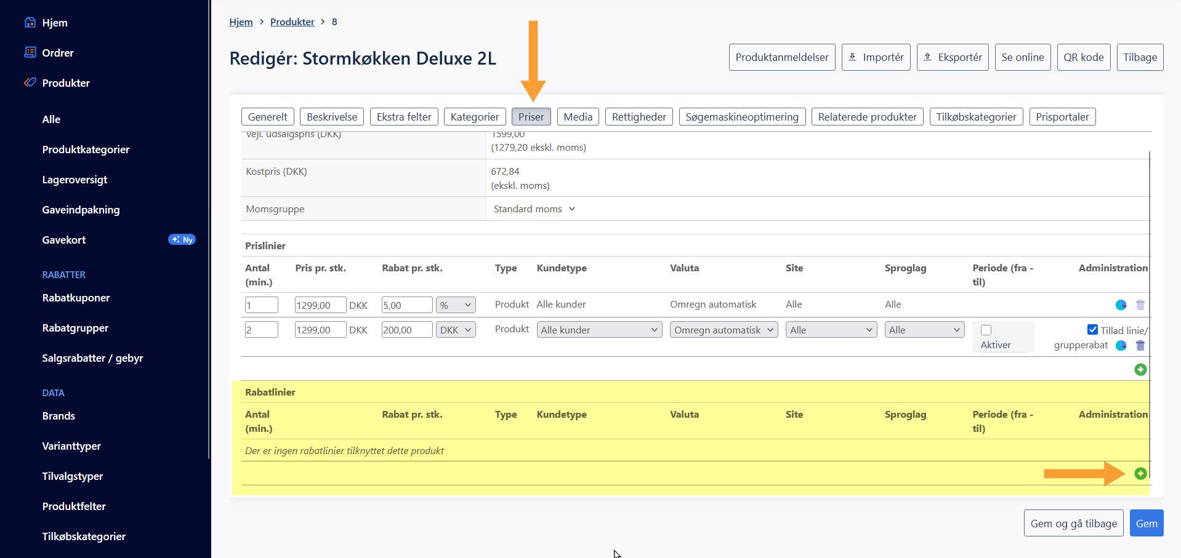
Task: Open Kundetype dropdown on second price line
Action: click(599, 330)
